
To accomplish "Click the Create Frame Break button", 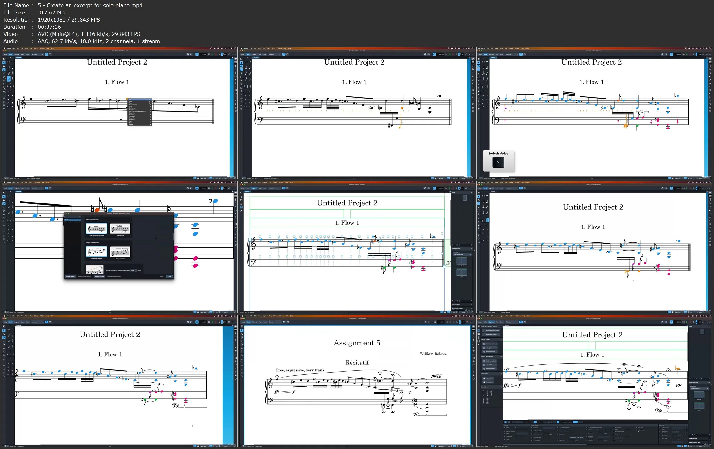I will click(x=490, y=361).
